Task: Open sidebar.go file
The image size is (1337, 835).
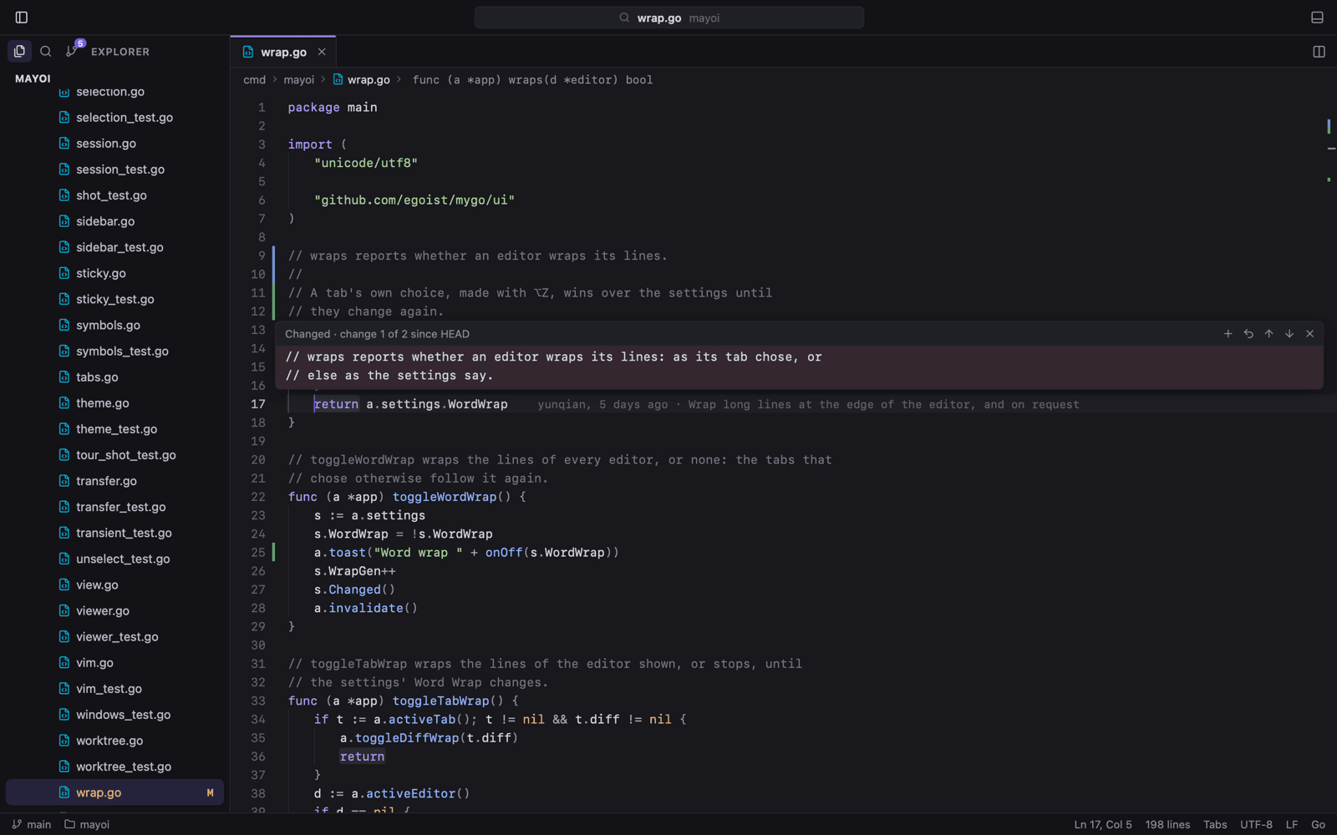Action: [x=114, y=221]
